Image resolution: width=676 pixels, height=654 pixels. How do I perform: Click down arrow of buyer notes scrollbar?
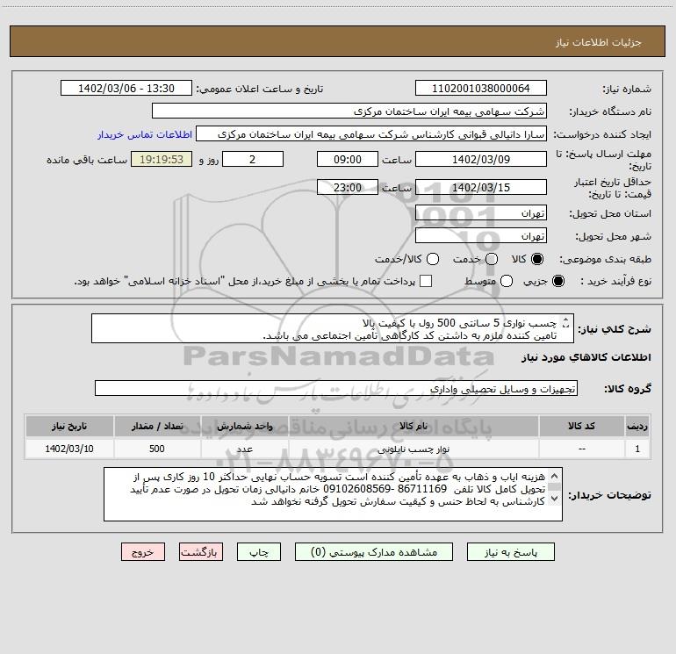(x=555, y=499)
